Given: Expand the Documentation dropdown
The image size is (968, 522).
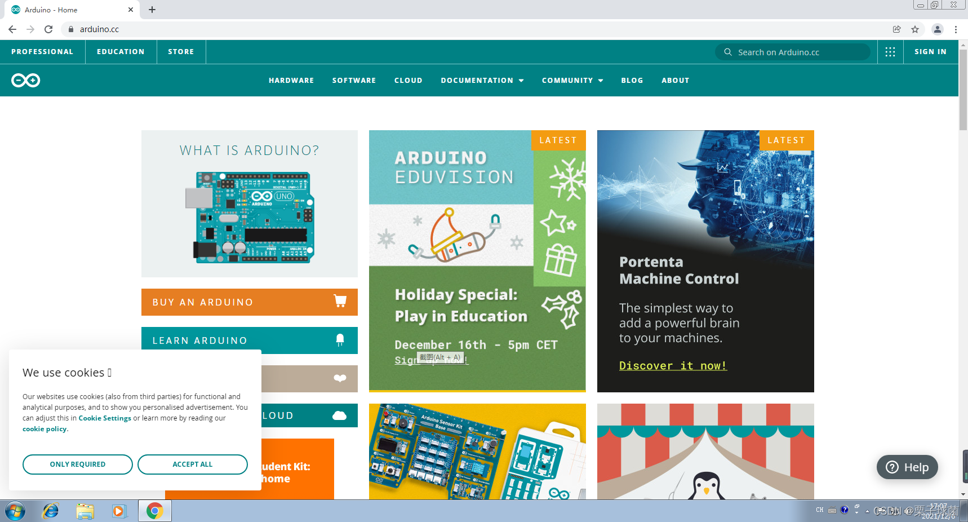Looking at the screenshot, I should pyautogui.click(x=482, y=81).
